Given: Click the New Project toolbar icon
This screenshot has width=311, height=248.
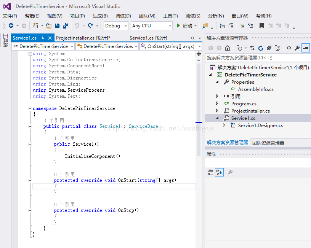Looking at the screenshot, I should [36, 25].
